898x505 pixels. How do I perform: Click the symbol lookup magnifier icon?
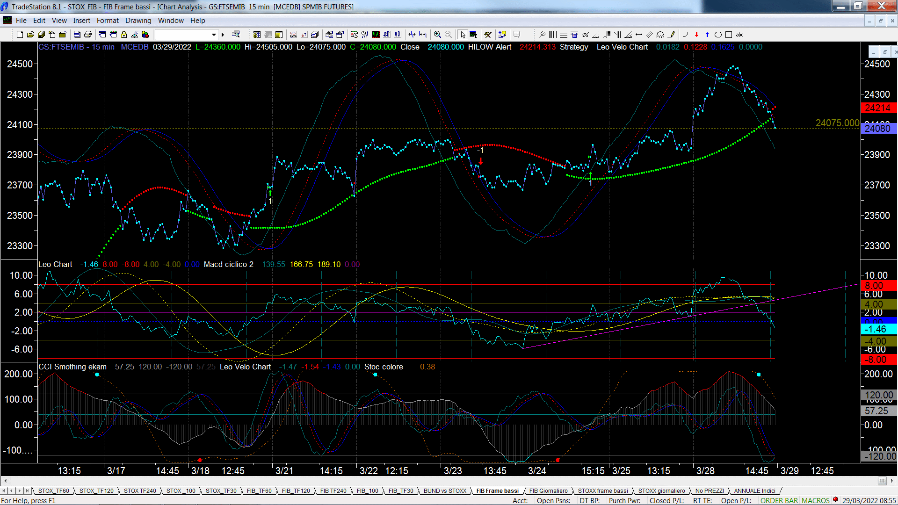[x=236, y=35]
